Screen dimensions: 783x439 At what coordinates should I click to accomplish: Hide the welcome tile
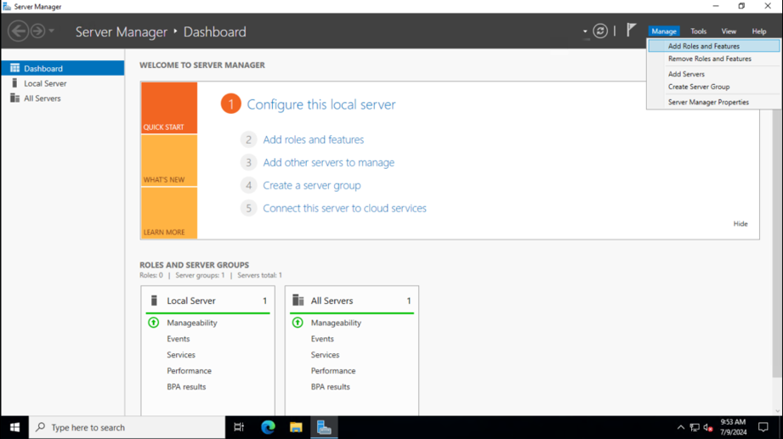[740, 223]
